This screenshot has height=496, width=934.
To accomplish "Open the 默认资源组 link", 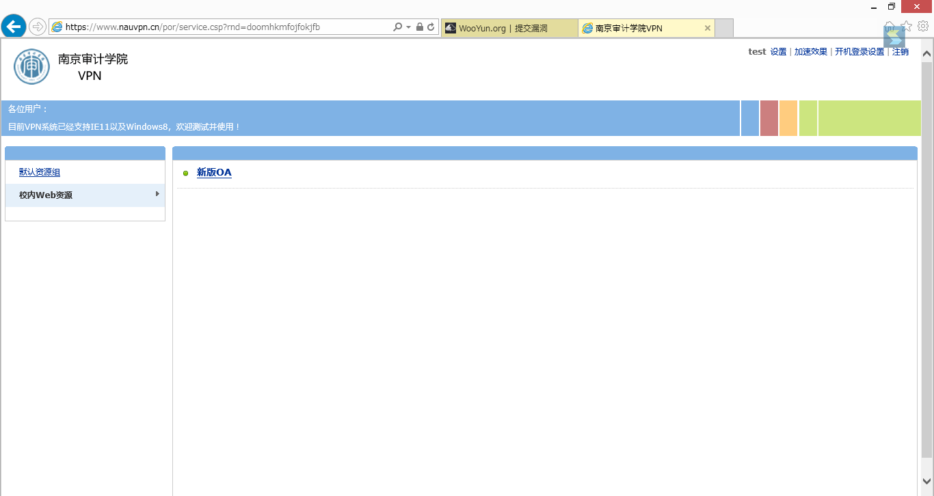I will click(40, 172).
